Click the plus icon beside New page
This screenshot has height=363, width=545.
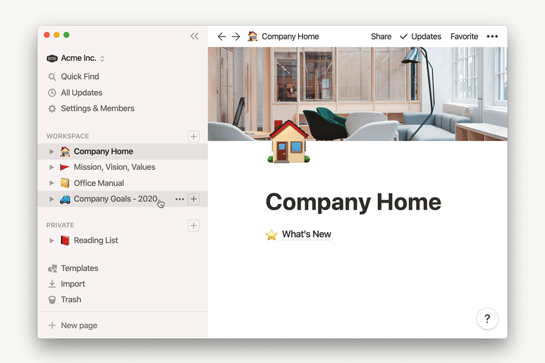click(x=52, y=325)
